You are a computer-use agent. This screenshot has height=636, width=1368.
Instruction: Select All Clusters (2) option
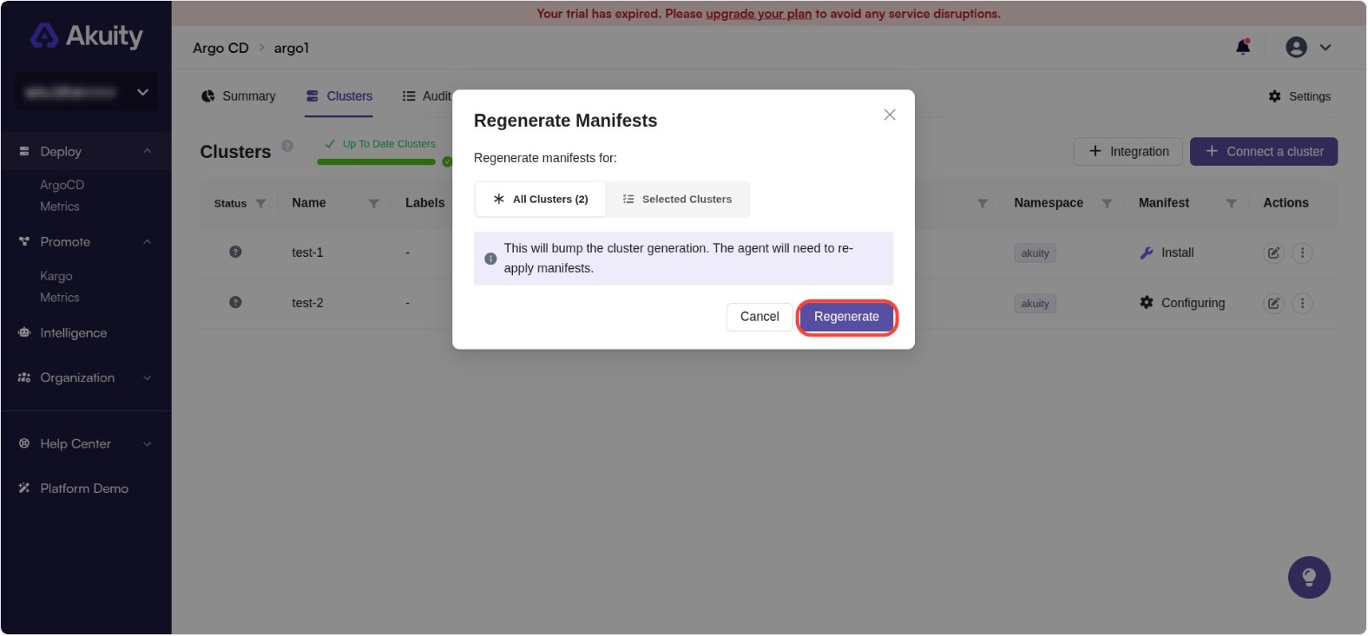541,200
